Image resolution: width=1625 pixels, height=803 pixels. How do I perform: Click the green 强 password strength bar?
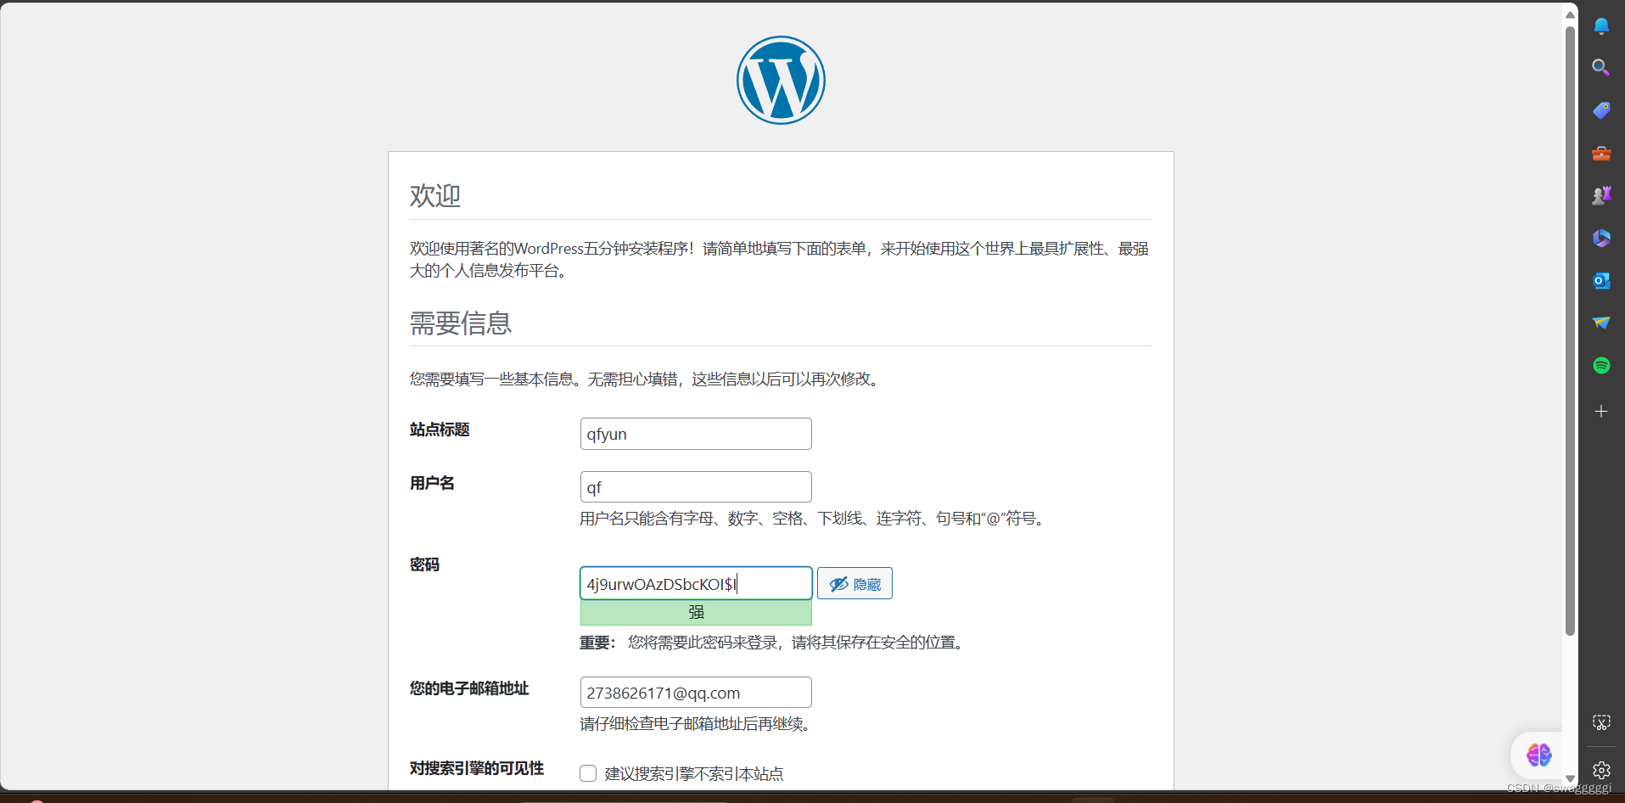point(695,611)
